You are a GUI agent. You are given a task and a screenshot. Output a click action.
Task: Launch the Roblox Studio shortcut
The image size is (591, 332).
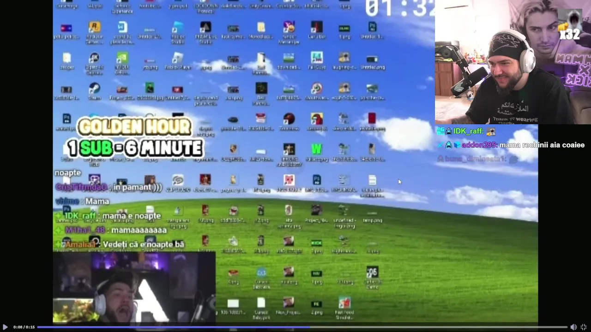pos(178,27)
